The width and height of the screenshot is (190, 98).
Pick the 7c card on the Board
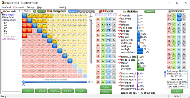point(103,56)
